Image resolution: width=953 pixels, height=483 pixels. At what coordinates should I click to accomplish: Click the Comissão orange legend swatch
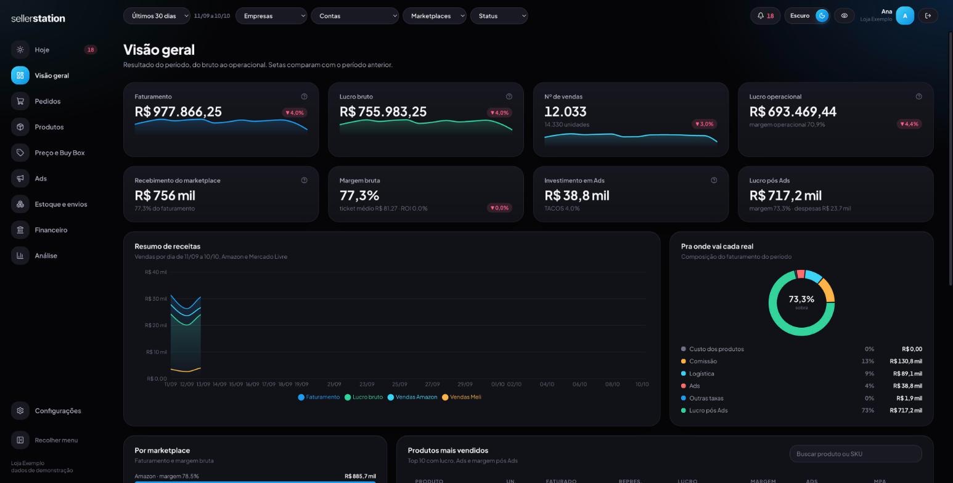pos(684,362)
